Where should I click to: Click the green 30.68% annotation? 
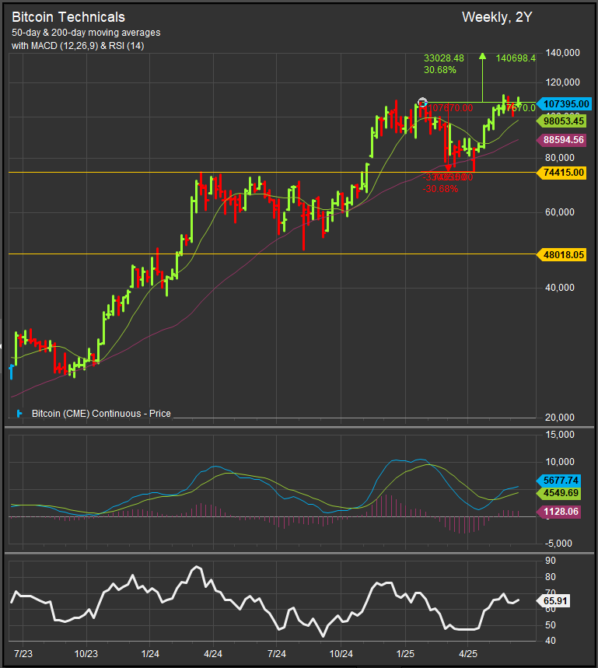pos(440,69)
